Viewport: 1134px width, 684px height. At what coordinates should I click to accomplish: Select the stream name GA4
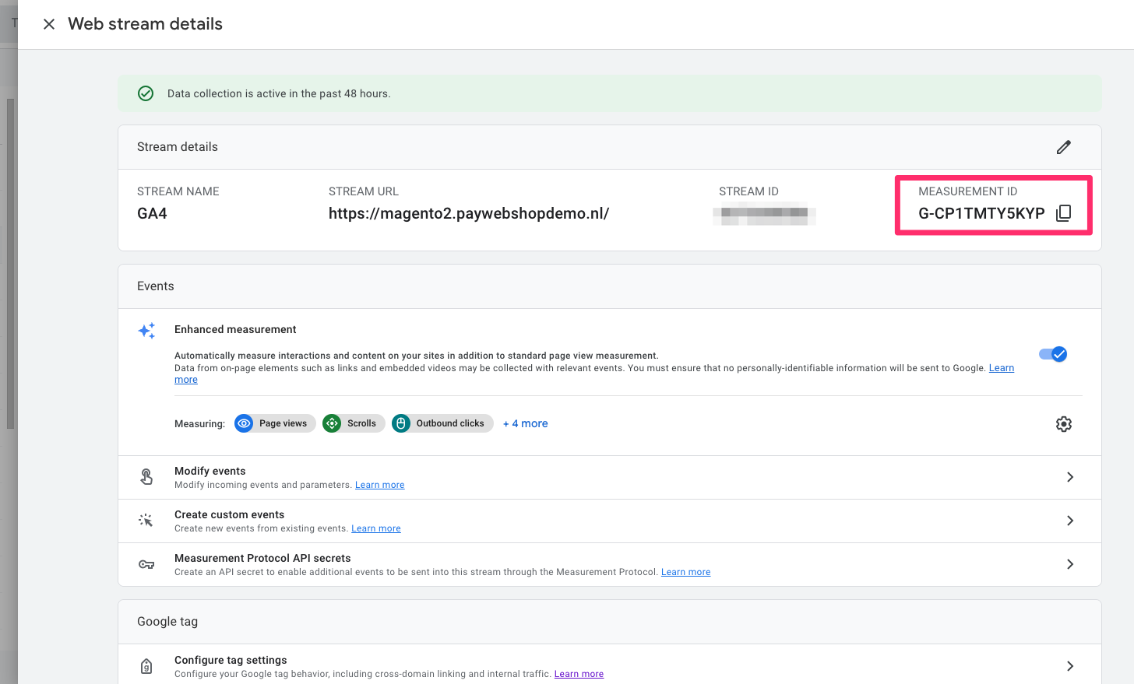152,213
